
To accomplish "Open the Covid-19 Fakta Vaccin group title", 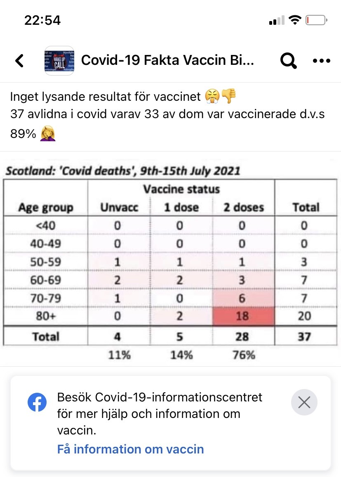I will (x=168, y=61).
